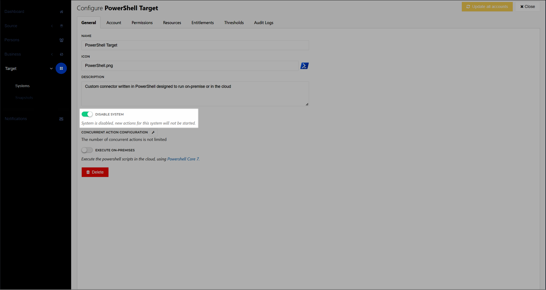This screenshot has width=546, height=290.
Task: Click the blue Target grid icon
Action: point(61,68)
